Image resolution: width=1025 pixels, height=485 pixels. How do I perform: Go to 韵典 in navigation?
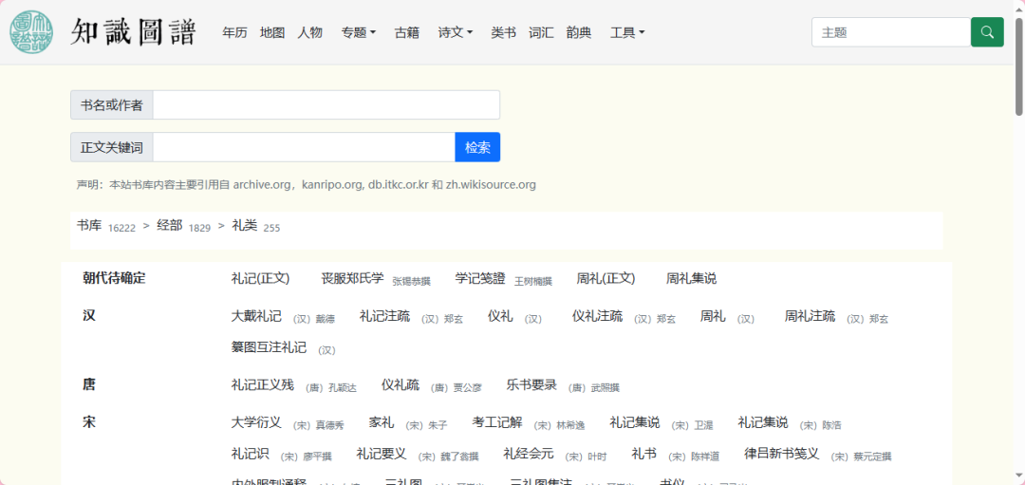click(579, 32)
